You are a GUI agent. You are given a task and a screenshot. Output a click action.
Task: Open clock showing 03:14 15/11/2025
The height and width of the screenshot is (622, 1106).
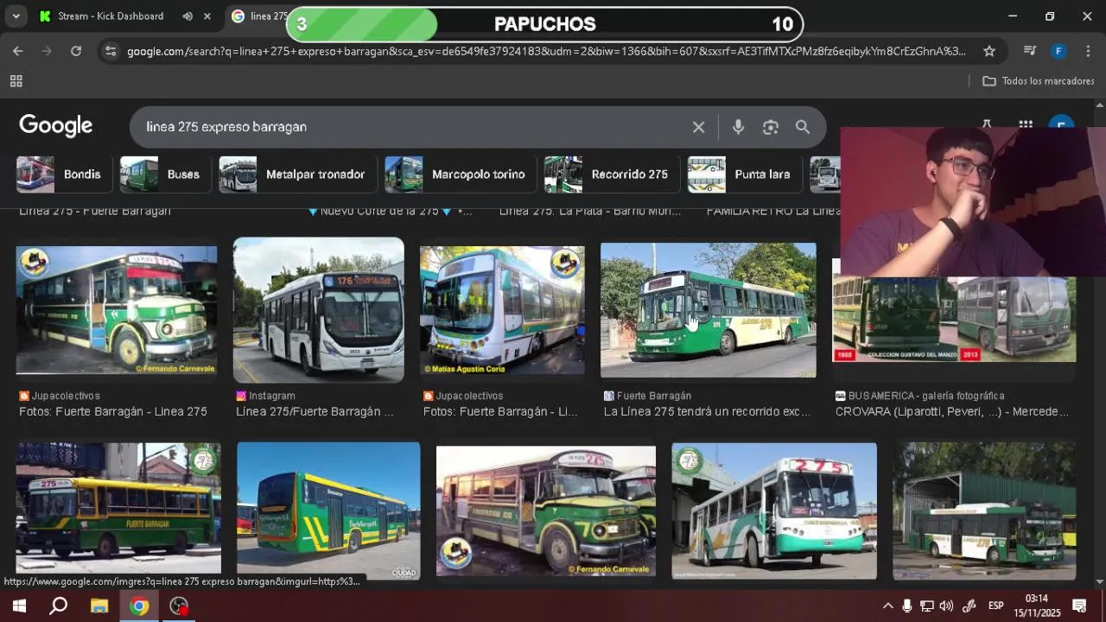coord(1037,606)
